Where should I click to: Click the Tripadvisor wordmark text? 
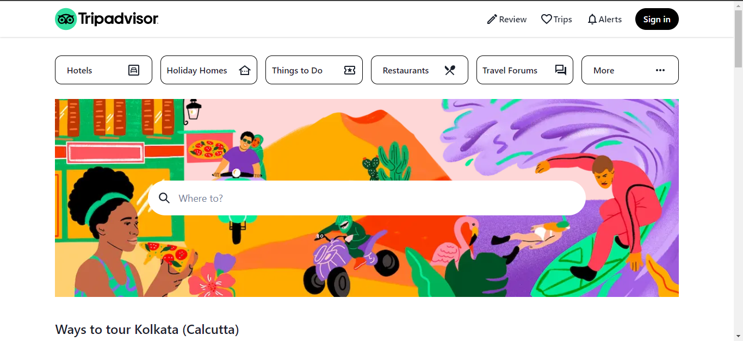point(118,19)
